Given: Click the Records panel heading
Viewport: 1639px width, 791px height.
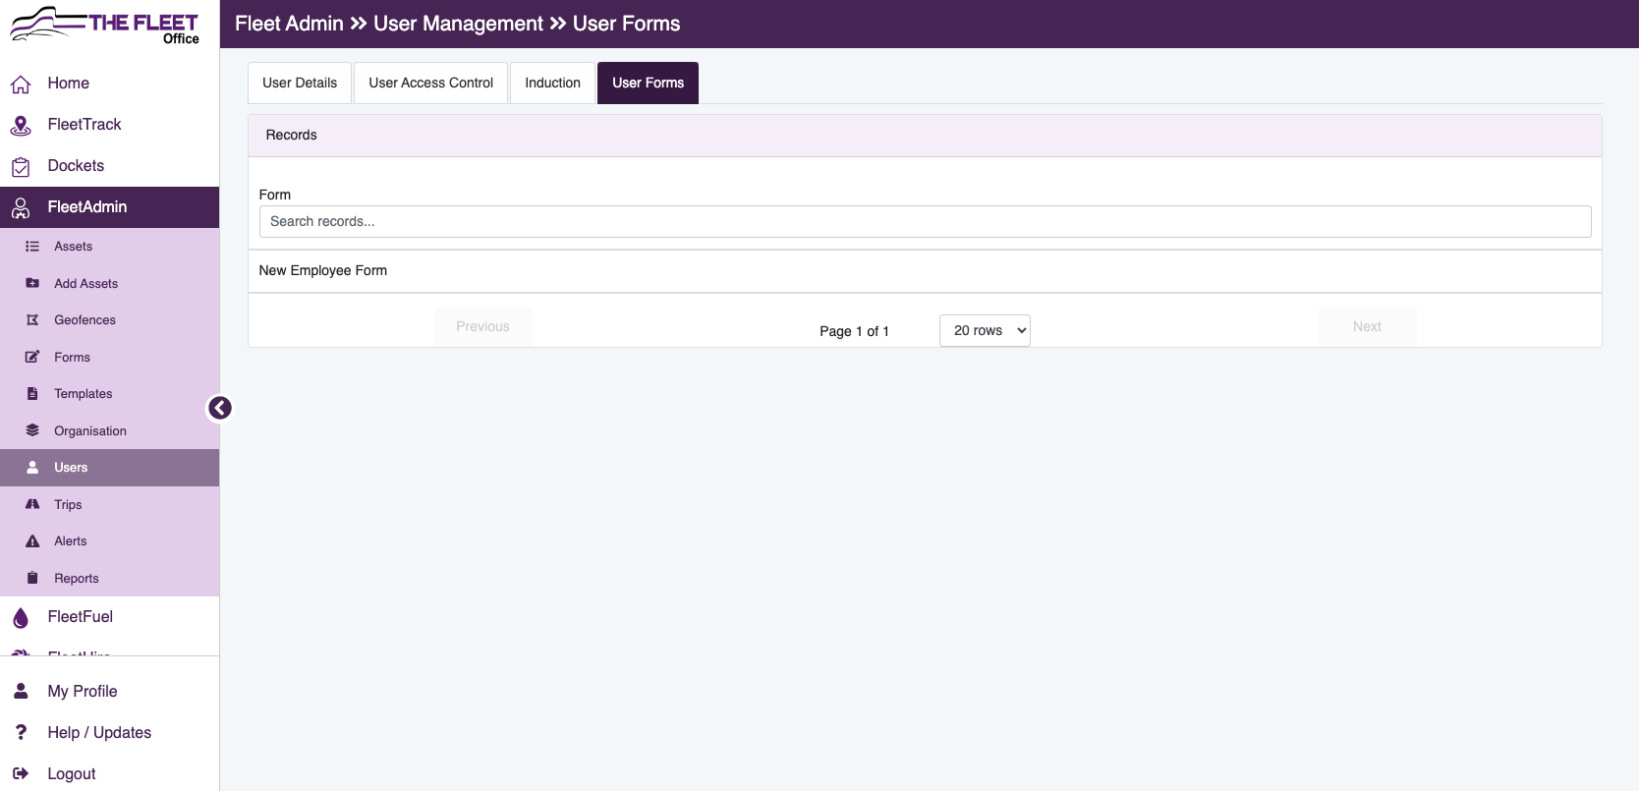Looking at the screenshot, I should [x=292, y=136].
